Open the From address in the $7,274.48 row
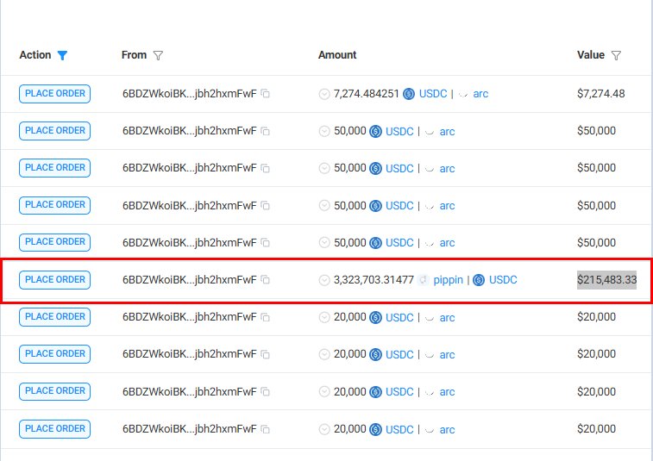This screenshot has width=653, height=461. coord(190,94)
